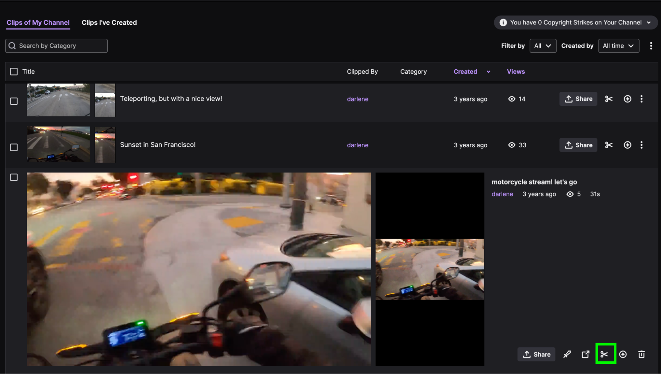Open three-dot menu on Sunset clip row
The height and width of the screenshot is (374, 661).
pyautogui.click(x=641, y=145)
